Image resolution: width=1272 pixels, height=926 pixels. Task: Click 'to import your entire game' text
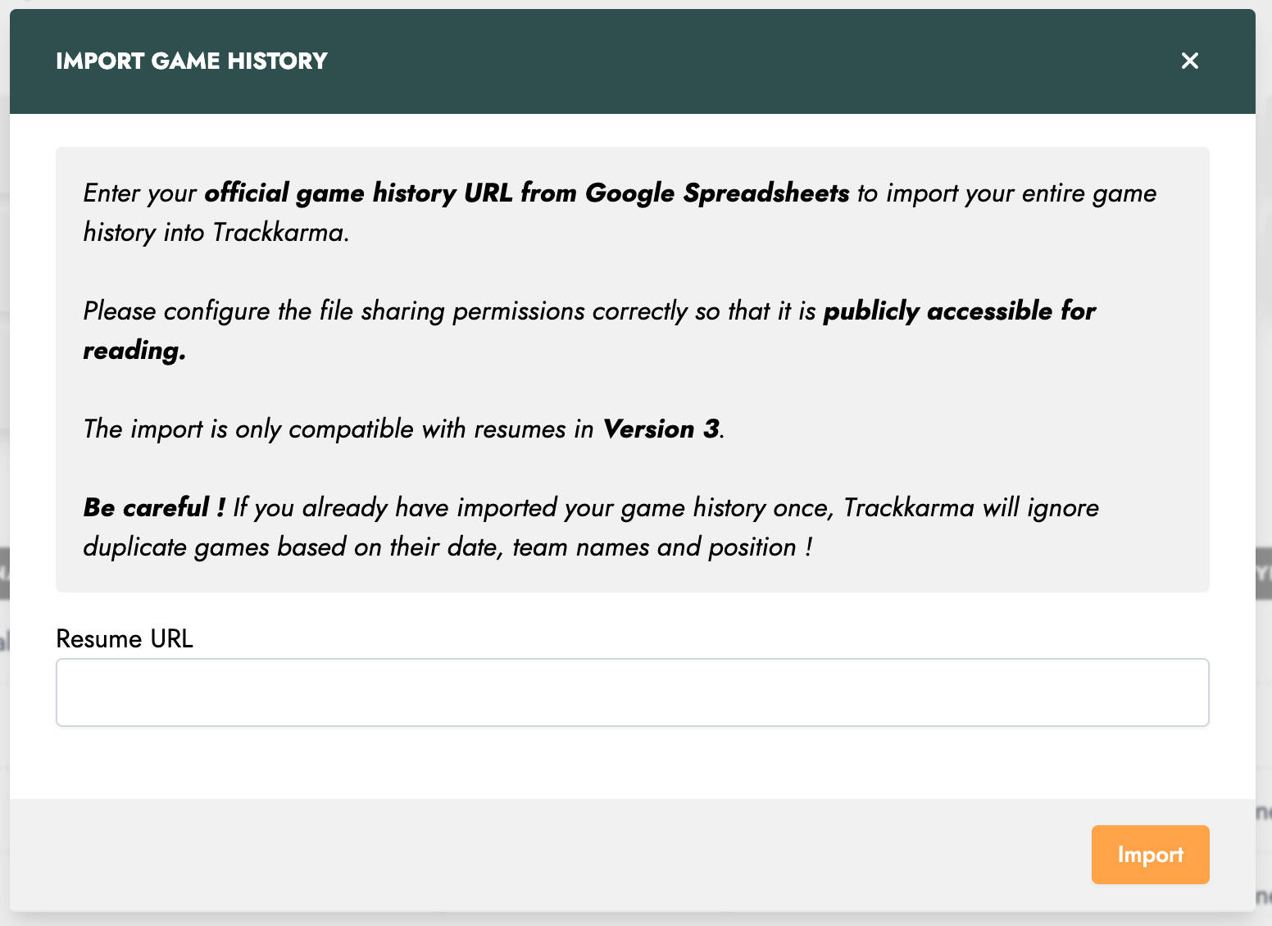1006,193
